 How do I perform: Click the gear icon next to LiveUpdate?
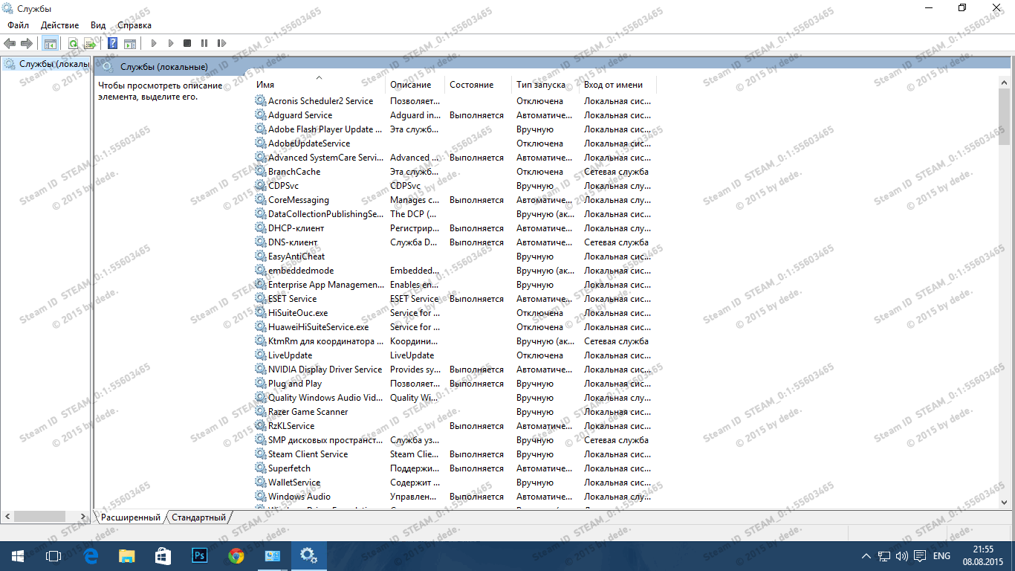[x=261, y=355]
